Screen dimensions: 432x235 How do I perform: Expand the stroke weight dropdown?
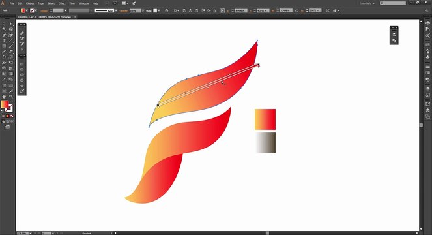(x=65, y=10)
